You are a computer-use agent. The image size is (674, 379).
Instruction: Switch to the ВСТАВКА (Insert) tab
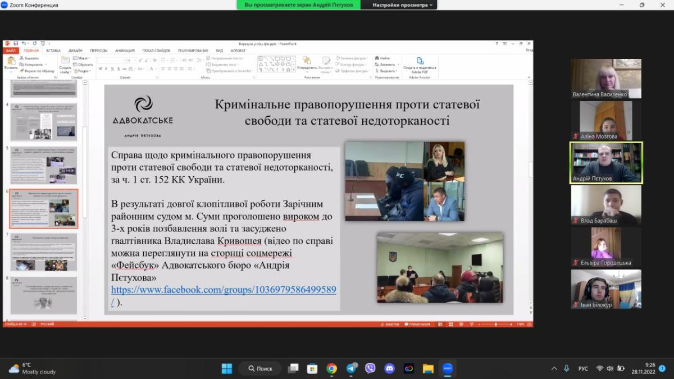click(x=53, y=51)
